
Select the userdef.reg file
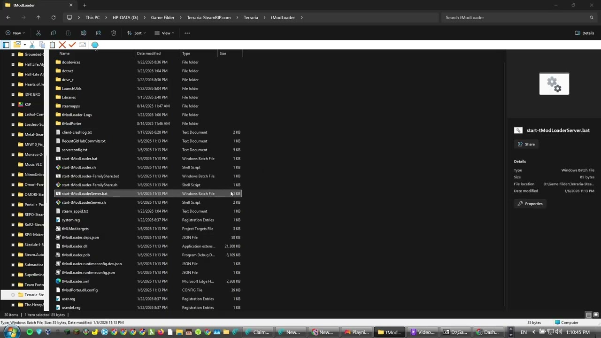[x=71, y=307]
